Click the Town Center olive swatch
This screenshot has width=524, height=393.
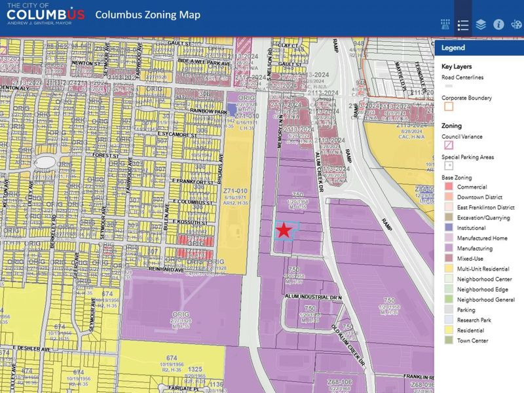tap(448, 340)
